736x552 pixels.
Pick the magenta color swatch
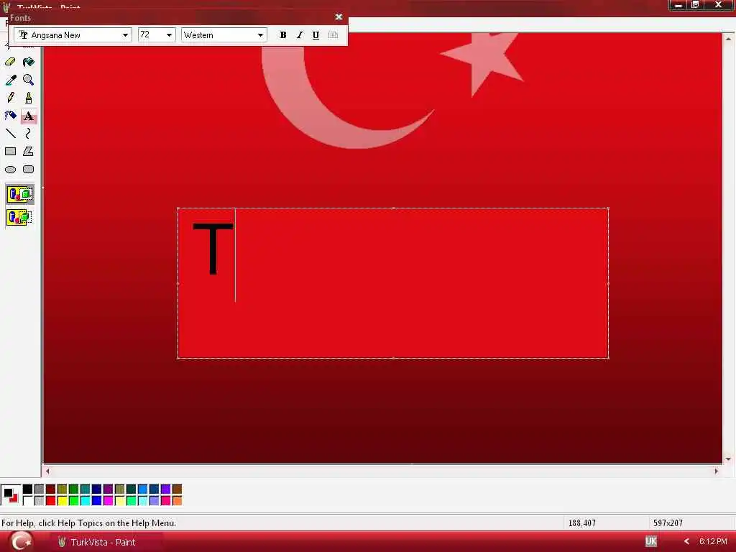coord(109,501)
